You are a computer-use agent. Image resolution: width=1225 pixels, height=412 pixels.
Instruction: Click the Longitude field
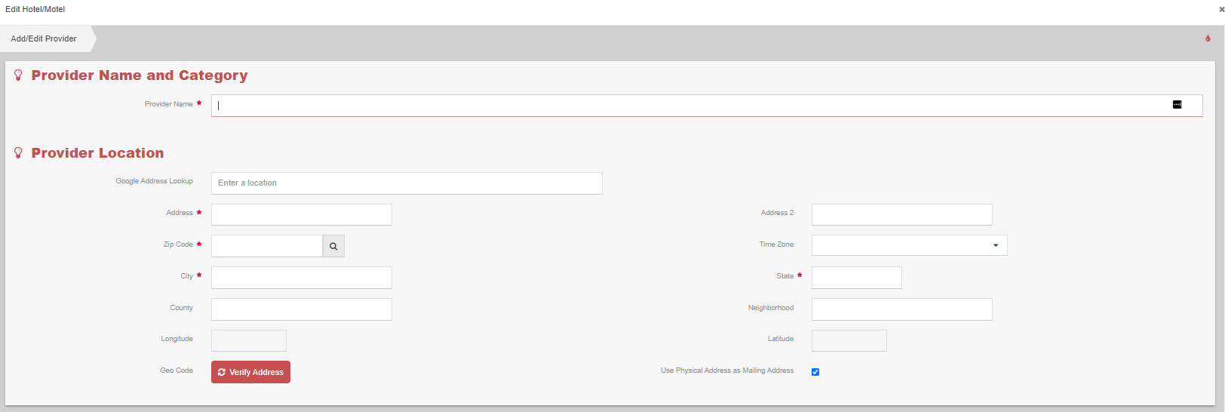tap(249, 340)
